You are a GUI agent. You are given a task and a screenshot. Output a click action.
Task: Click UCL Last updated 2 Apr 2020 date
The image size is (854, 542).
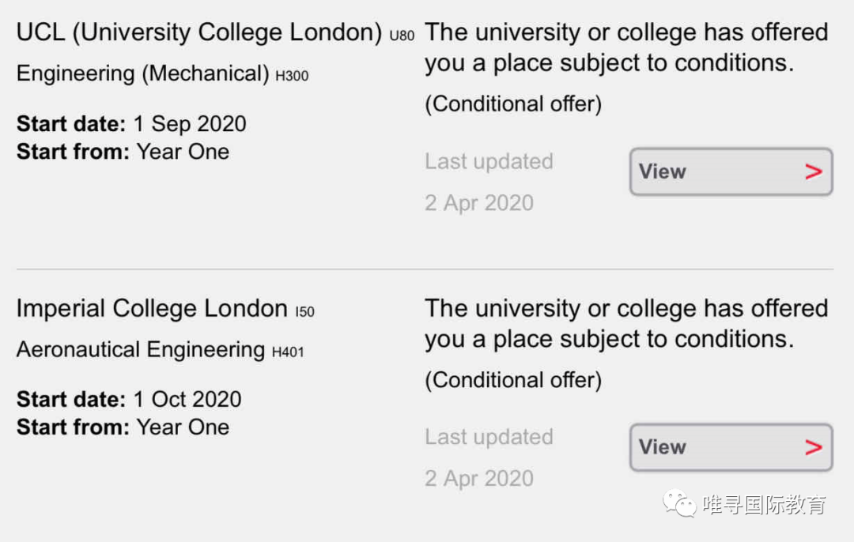pos(478,203)
